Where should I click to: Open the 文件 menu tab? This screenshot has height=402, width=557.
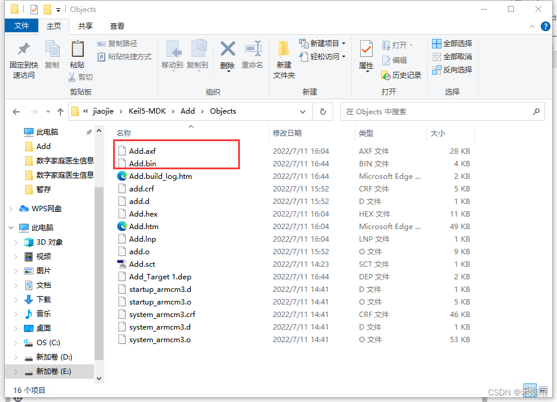22,26
